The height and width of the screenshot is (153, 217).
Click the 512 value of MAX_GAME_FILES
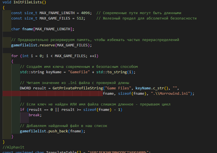84,18
